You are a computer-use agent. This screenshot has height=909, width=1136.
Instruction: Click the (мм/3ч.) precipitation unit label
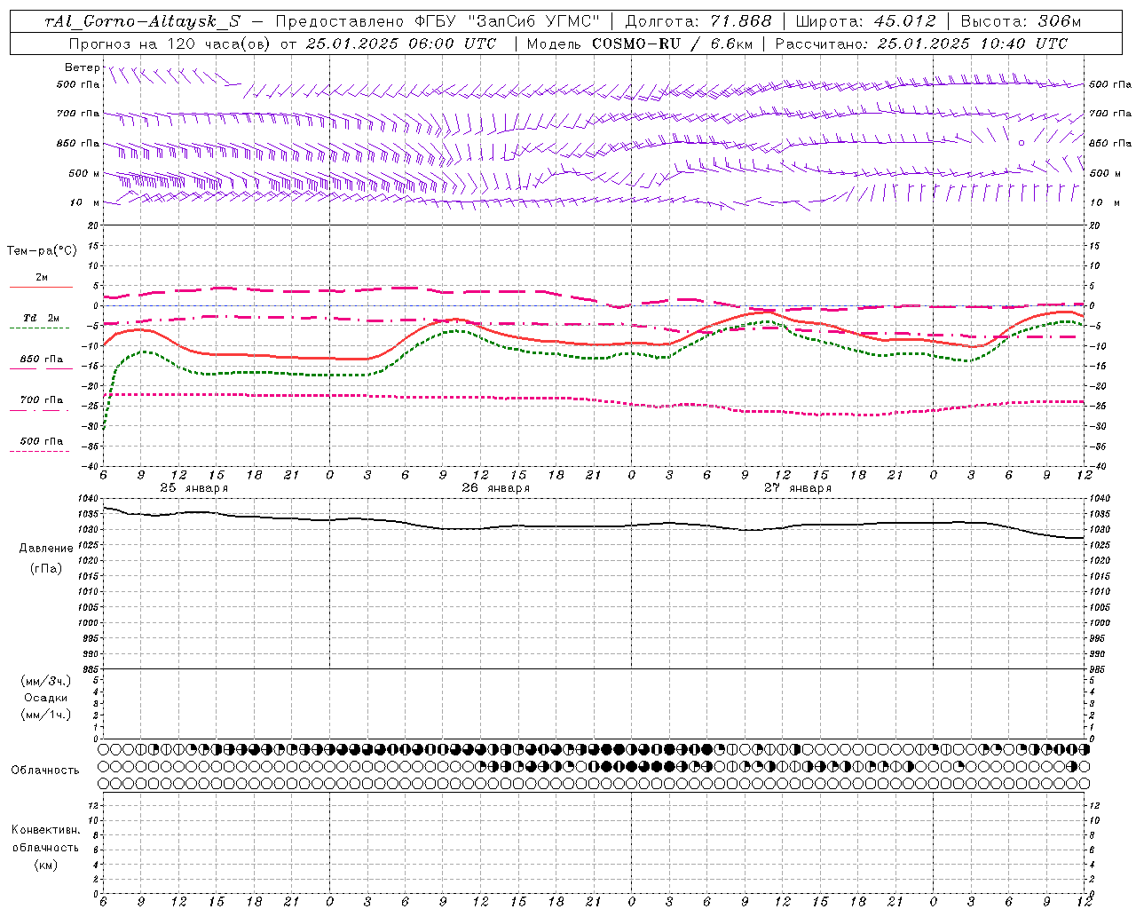click(46, 681)
